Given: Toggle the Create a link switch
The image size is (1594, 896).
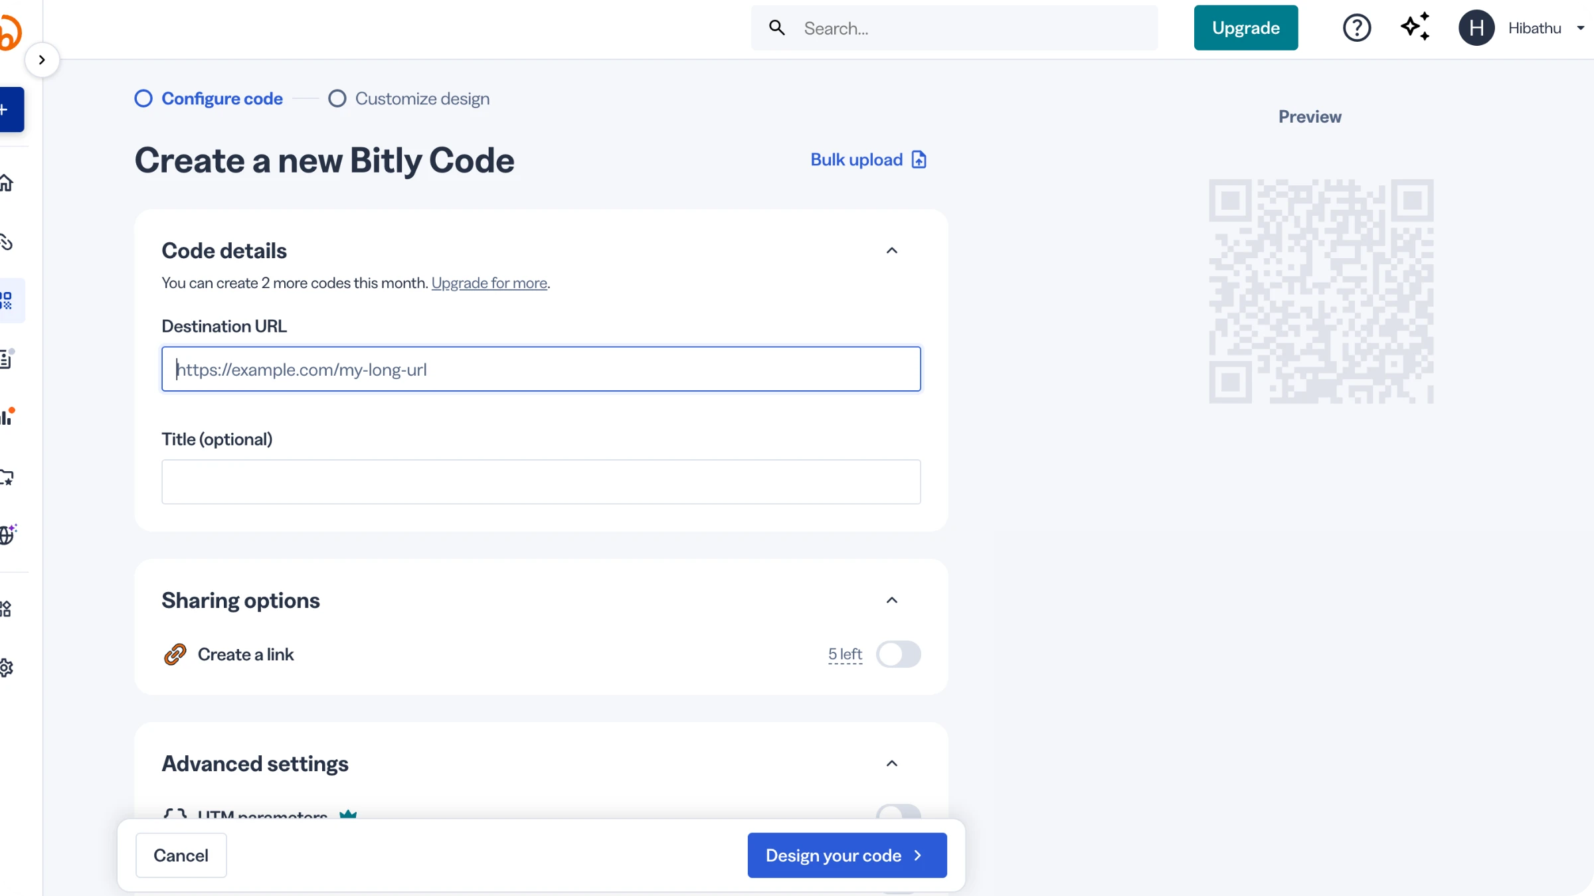Looking at the screenshot, I should point(898,654).
